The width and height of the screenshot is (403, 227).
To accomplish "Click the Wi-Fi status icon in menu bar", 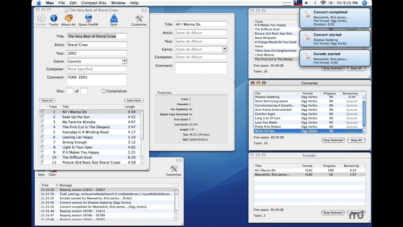I will click(323, 3).
